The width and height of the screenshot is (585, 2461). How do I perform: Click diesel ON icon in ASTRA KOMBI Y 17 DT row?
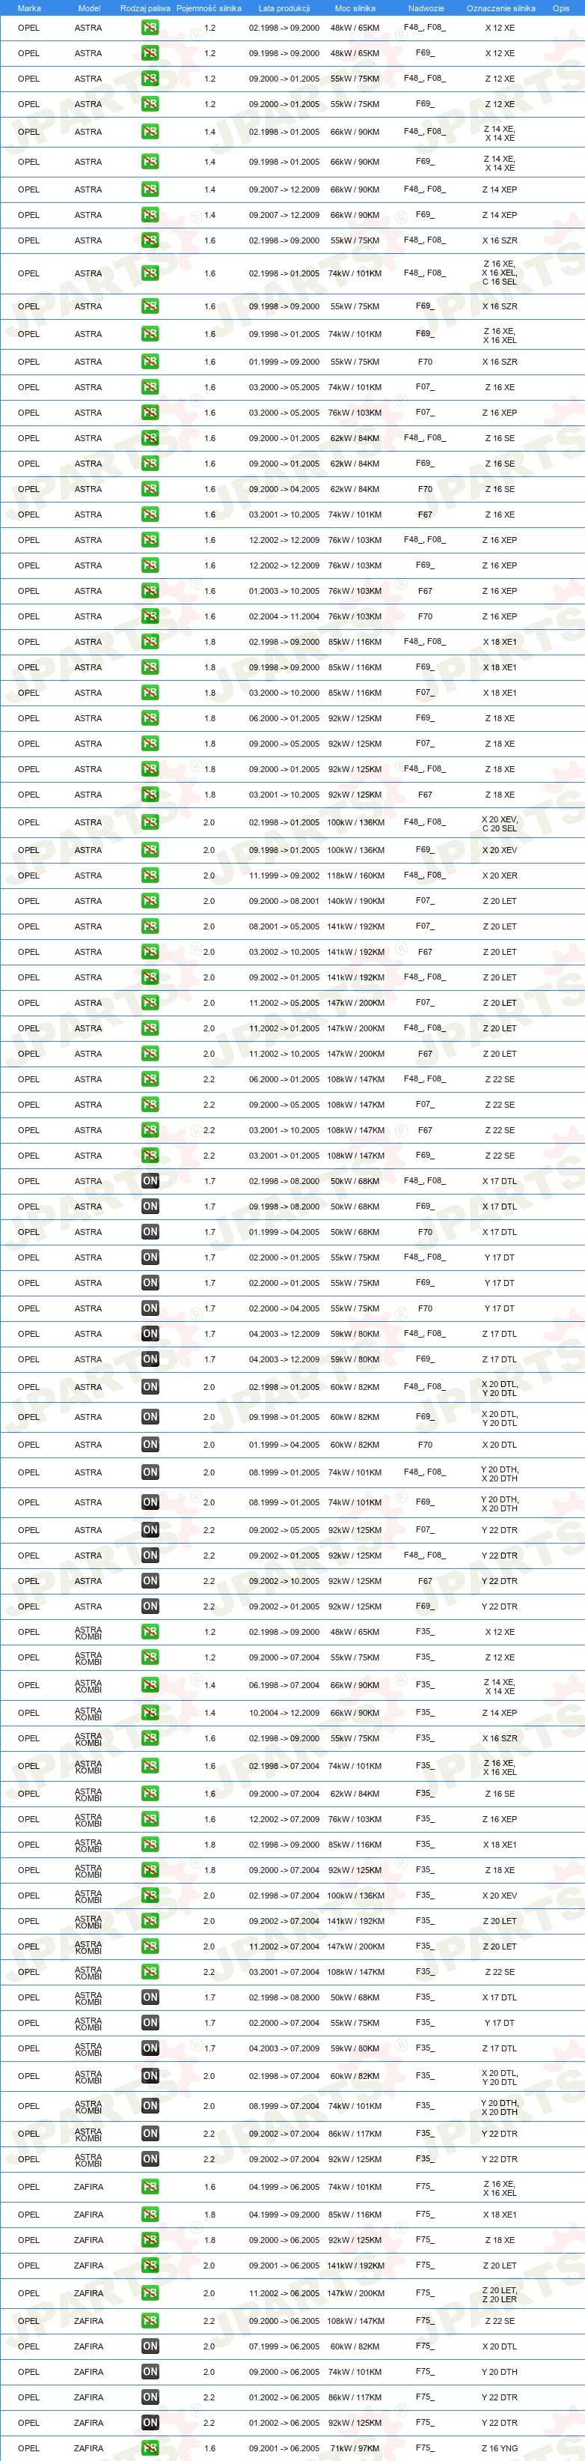(150, 2022)
